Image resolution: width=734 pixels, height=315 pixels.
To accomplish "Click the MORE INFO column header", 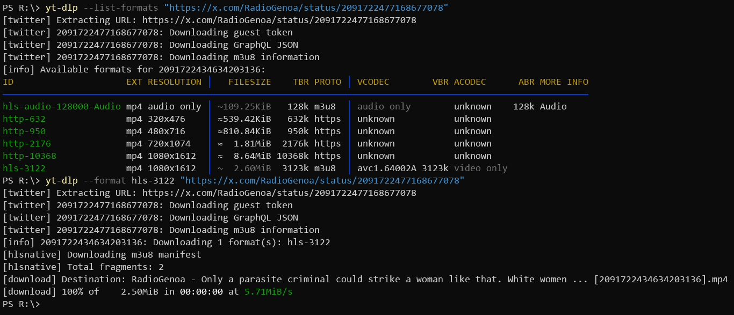I will click(564, 82).
